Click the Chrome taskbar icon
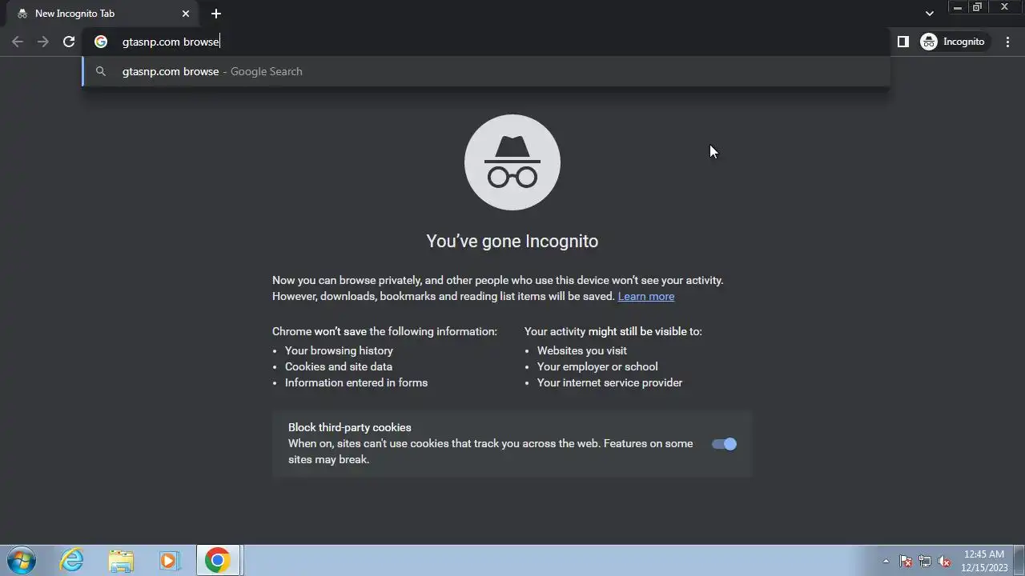 (x=217, y=560)
